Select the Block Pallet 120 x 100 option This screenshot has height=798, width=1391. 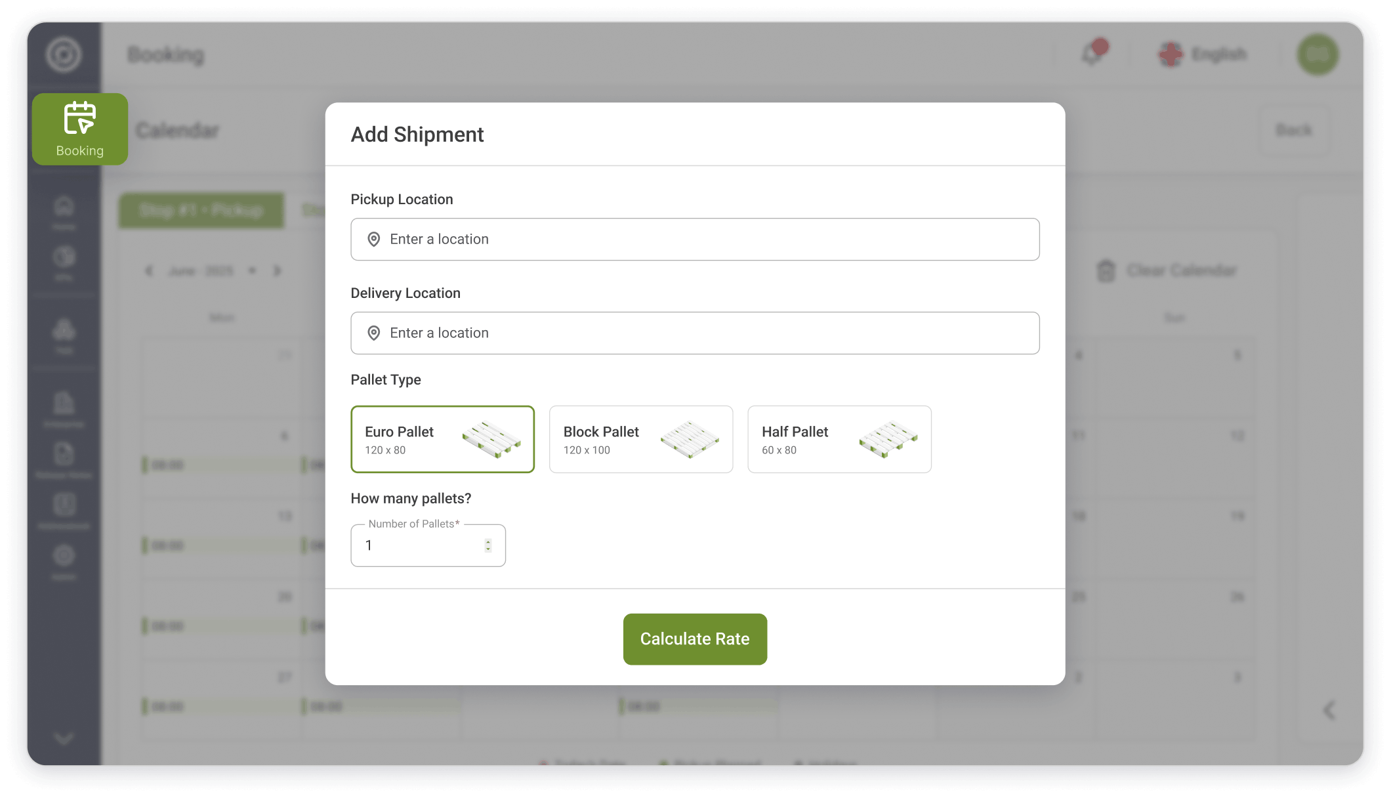click(x=640, y=439)
